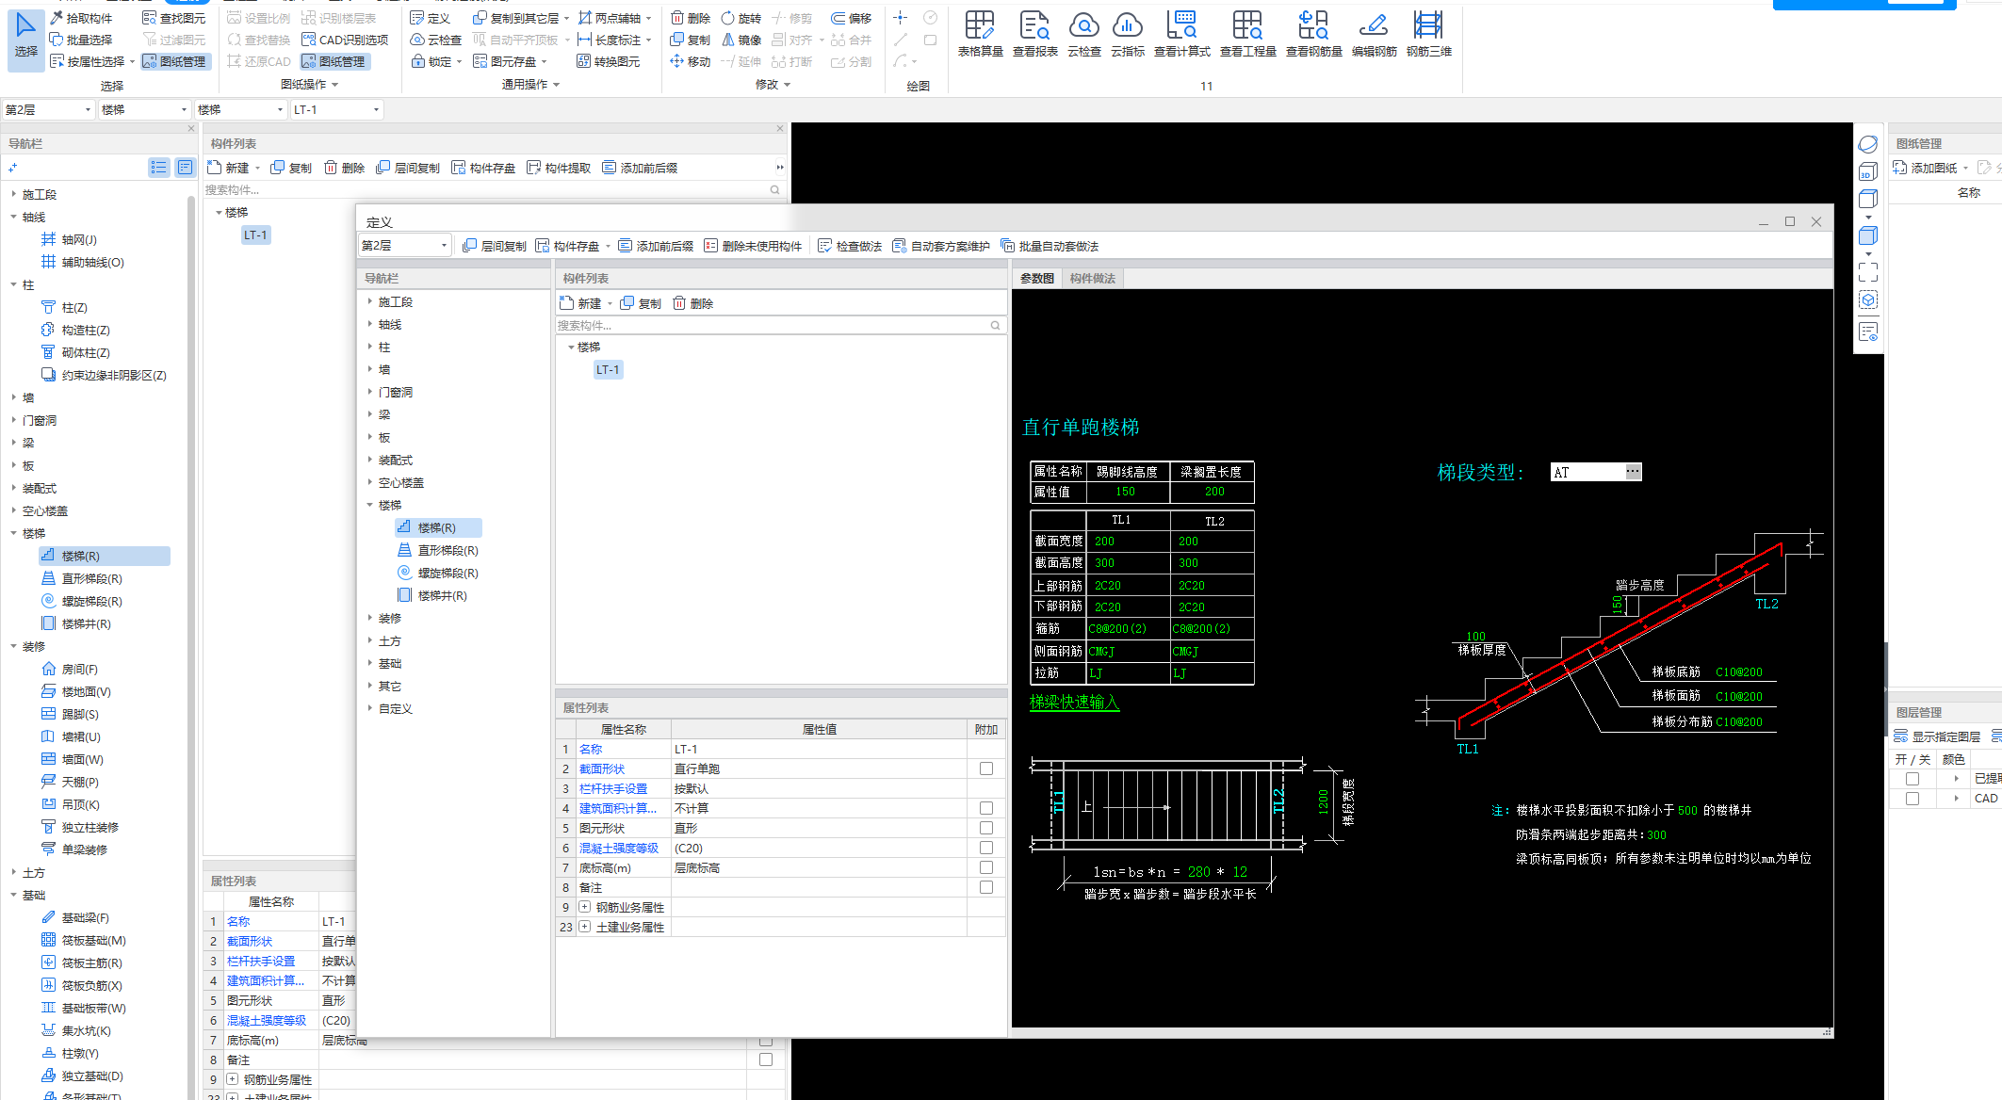Click the 旋转 rotate tool
This screenshot has height=1100, width=2002.
click(x=741, y=18)
